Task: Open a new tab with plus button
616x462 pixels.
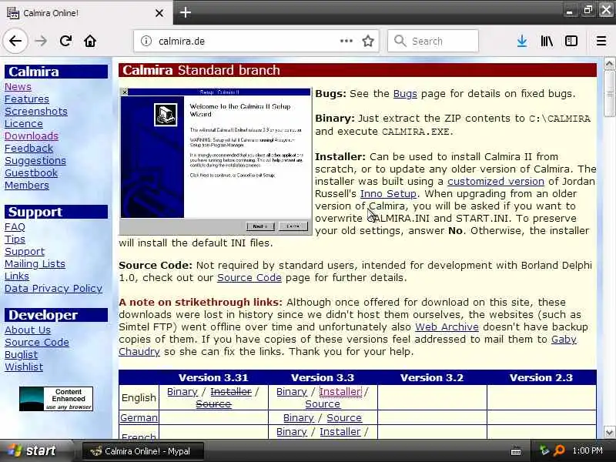Action: (x=186, y=12)
